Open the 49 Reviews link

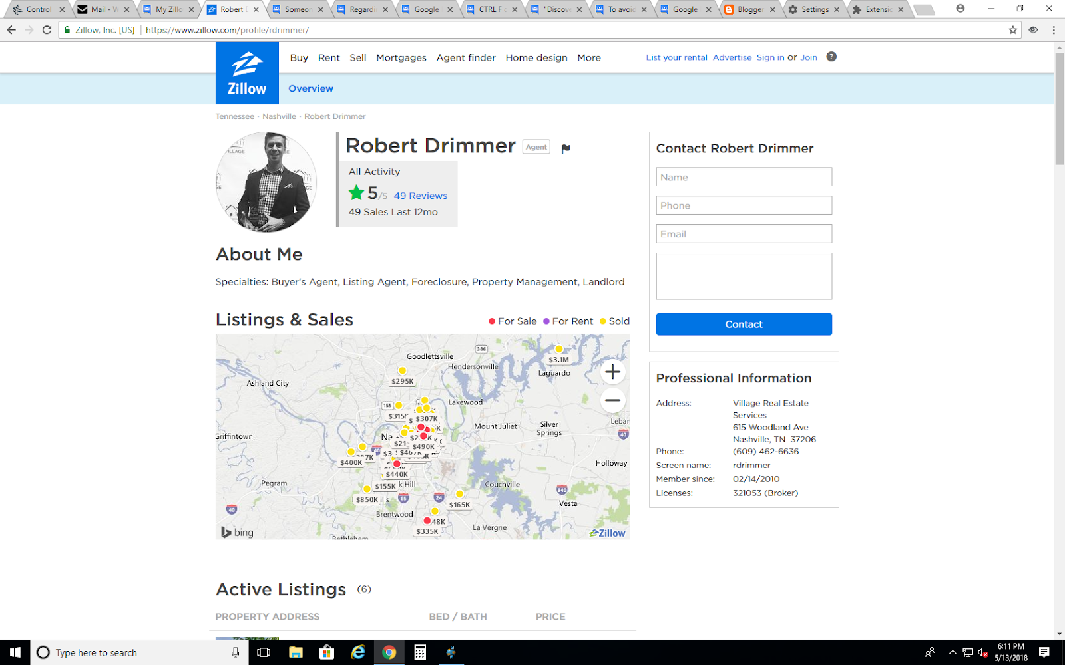(x=420, y=195)
